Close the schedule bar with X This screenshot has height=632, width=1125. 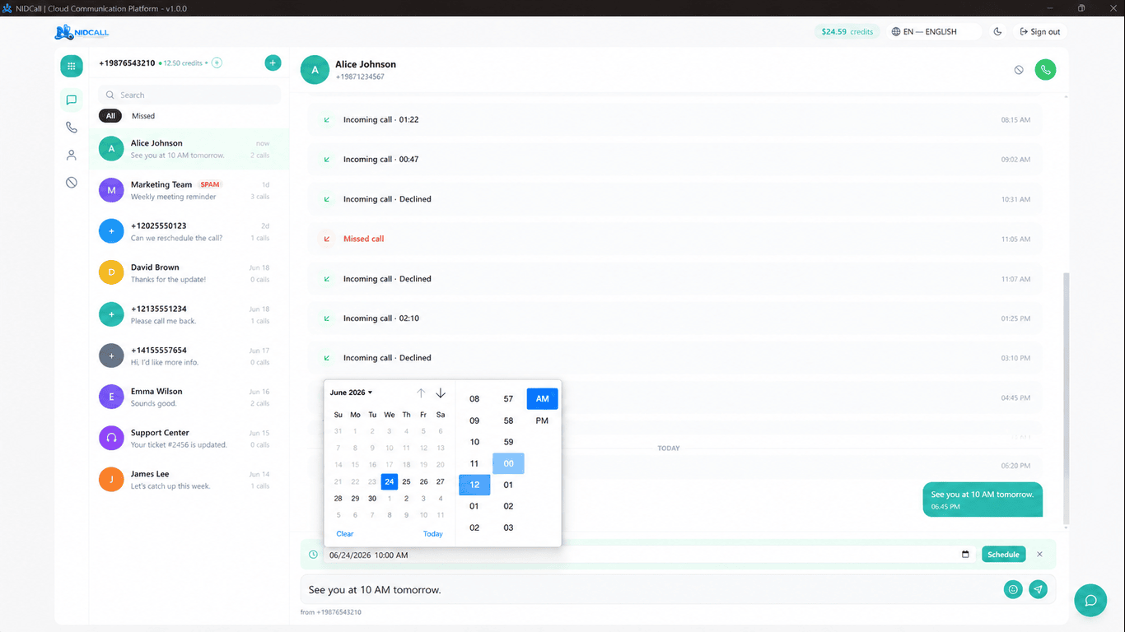click(x=1039, y=555)
